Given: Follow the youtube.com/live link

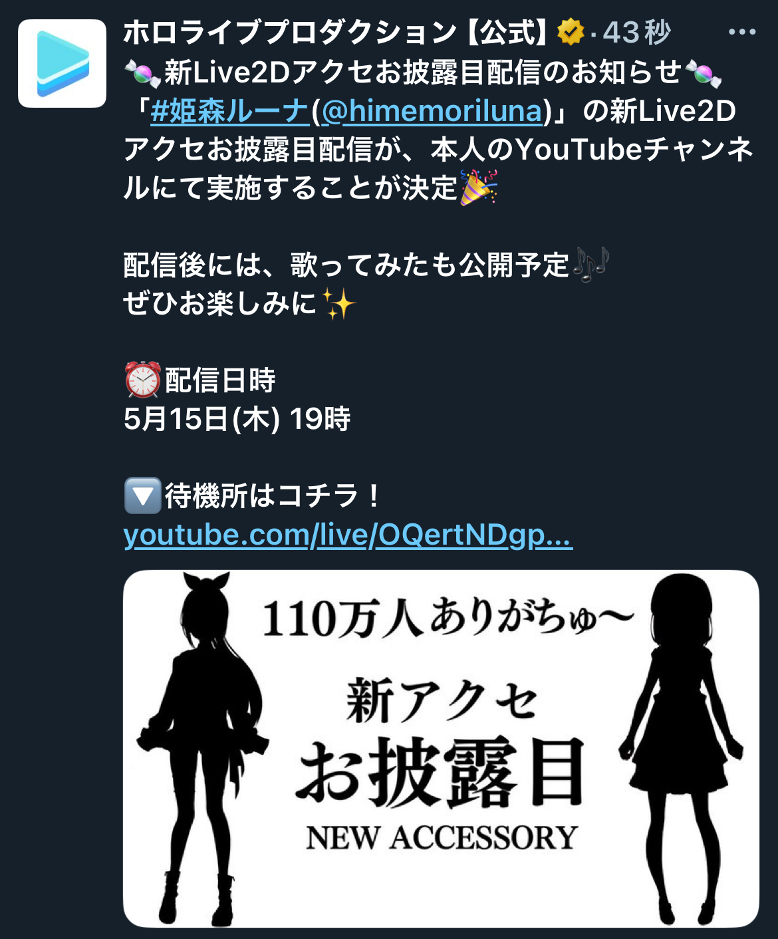Looking at the screenshot, I should 348,535.
